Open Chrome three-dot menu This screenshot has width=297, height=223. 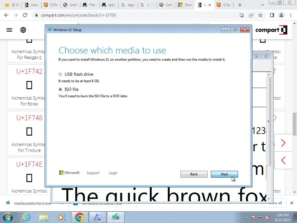291,15
